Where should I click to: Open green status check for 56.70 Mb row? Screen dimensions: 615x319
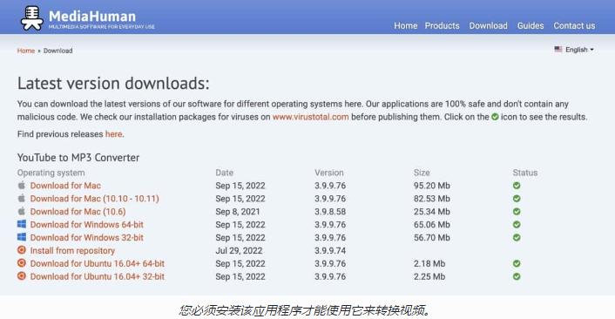click(517, 237)
